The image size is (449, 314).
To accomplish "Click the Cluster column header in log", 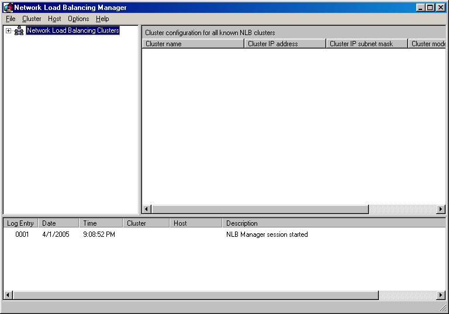I will (146, 223).
